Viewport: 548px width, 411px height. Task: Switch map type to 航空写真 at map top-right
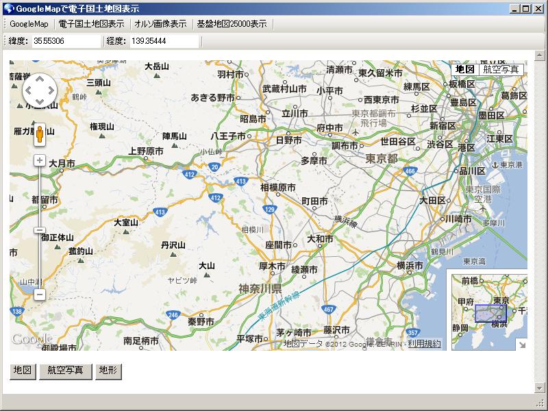tap(501, 69)
